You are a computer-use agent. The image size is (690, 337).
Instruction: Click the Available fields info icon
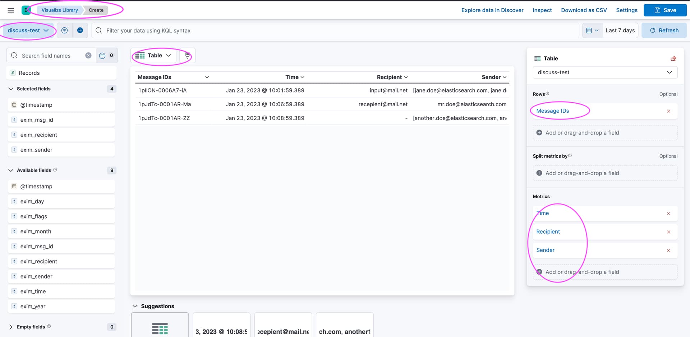coord(55,170)
